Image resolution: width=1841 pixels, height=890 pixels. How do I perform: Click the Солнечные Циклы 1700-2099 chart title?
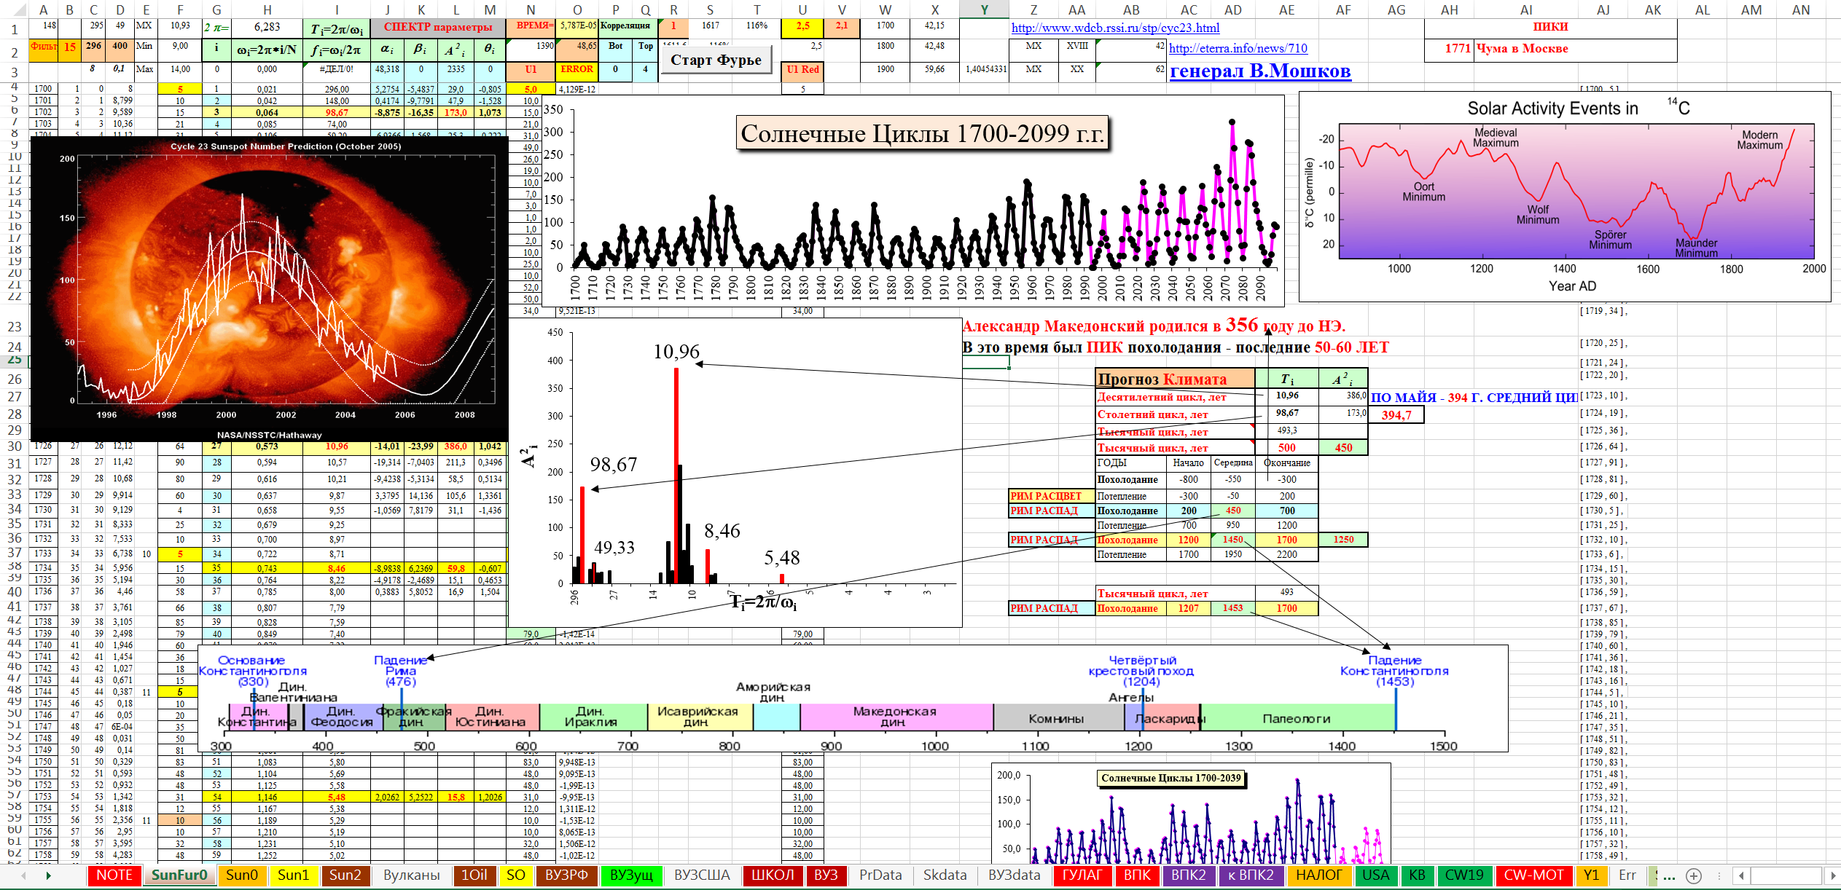click(922, 133)
